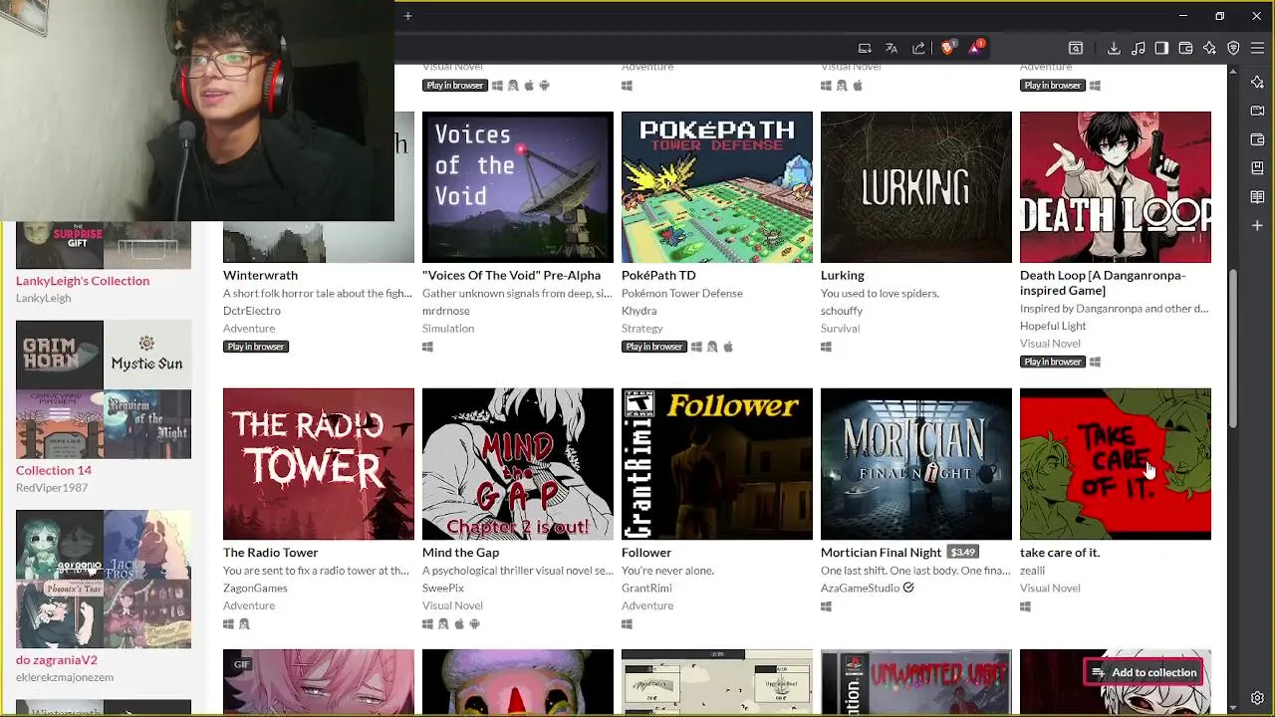1275x717 pixels.
Task: Click the page vertical scrollbar thumb
Action: coord(1233,349)
